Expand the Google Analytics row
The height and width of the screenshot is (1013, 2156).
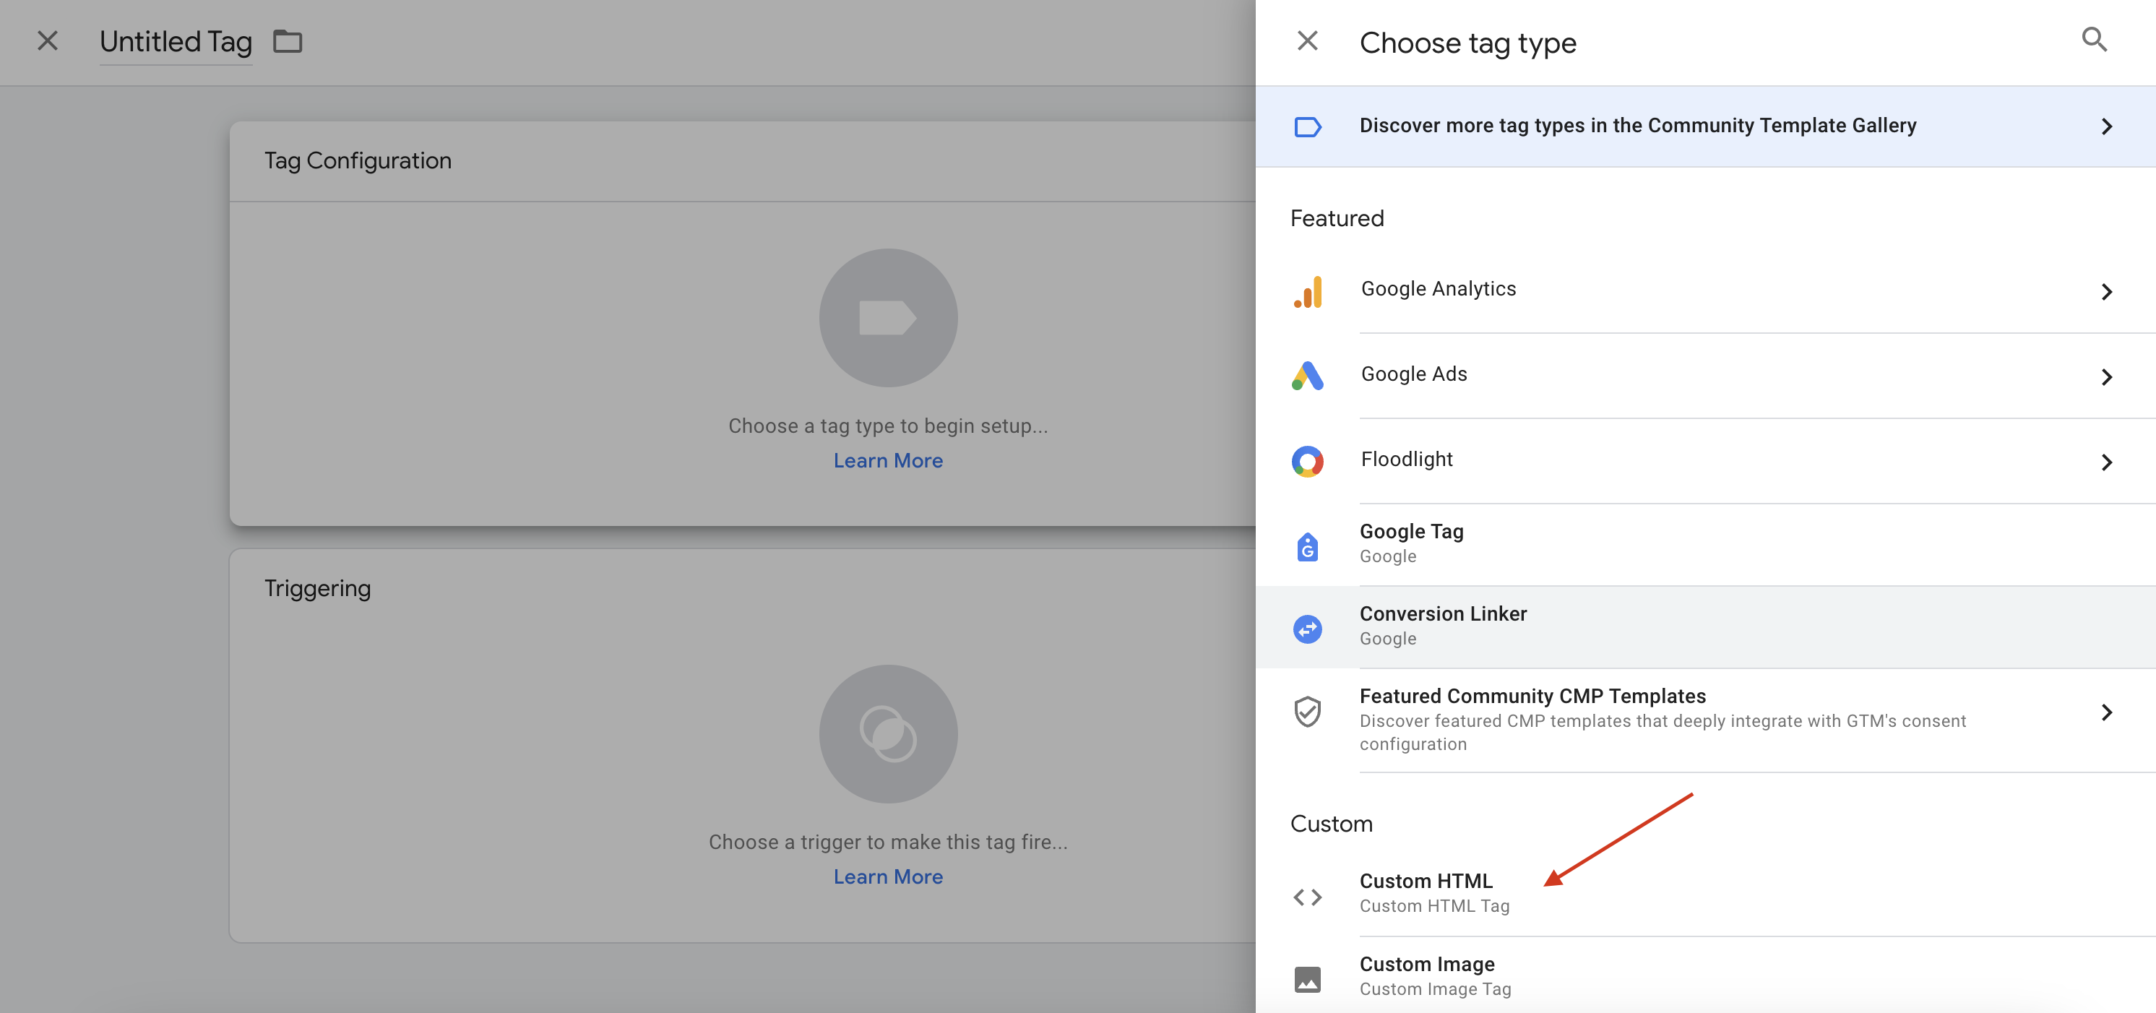[2108, 291]
